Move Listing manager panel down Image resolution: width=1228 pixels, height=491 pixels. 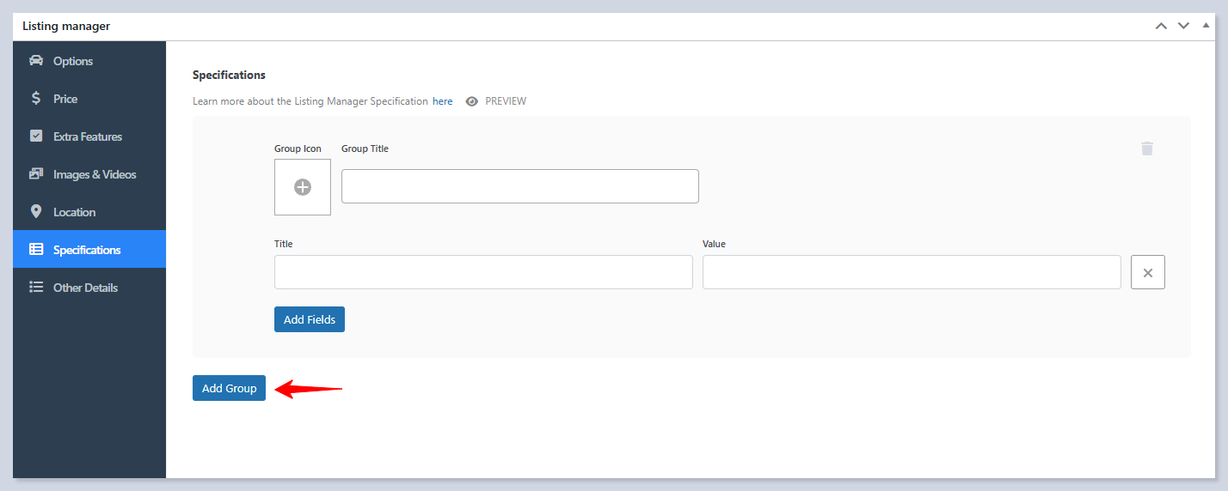(x=1183, y=26)
